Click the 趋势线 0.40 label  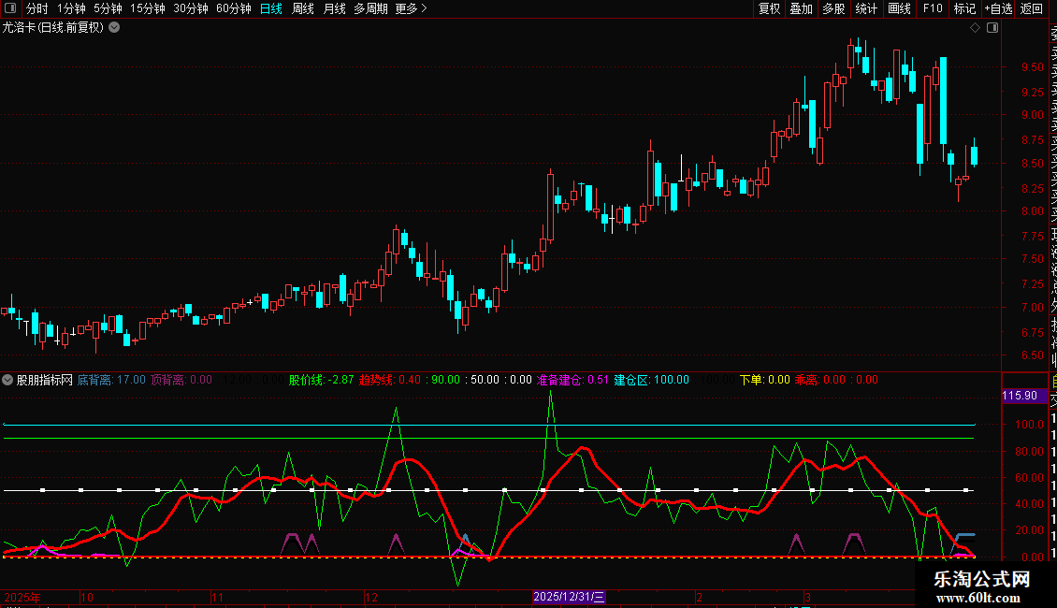click(391, 380)
